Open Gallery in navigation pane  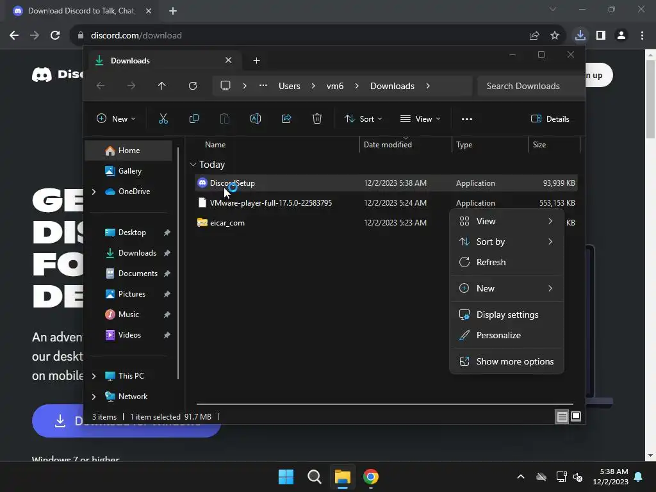(128, 171)
